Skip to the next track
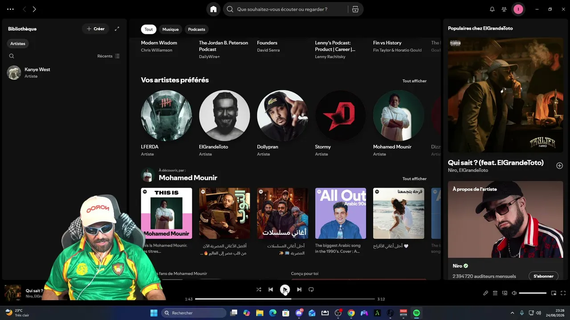The height and width of the screenshot is (320, 570). pyautogui.click(x=299, y=289)
